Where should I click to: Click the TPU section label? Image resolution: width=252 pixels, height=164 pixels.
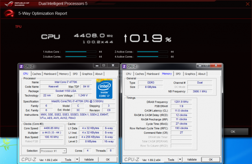point(18,27)
